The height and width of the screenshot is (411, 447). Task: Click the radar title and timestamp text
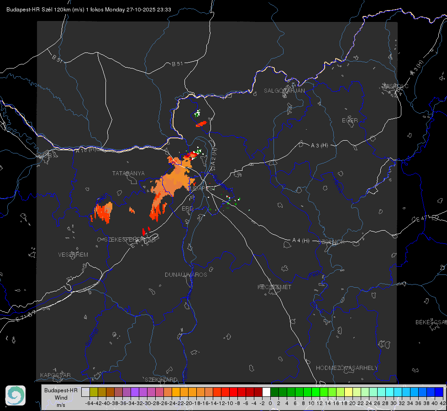pyautogui.click(x=89, y=10)
